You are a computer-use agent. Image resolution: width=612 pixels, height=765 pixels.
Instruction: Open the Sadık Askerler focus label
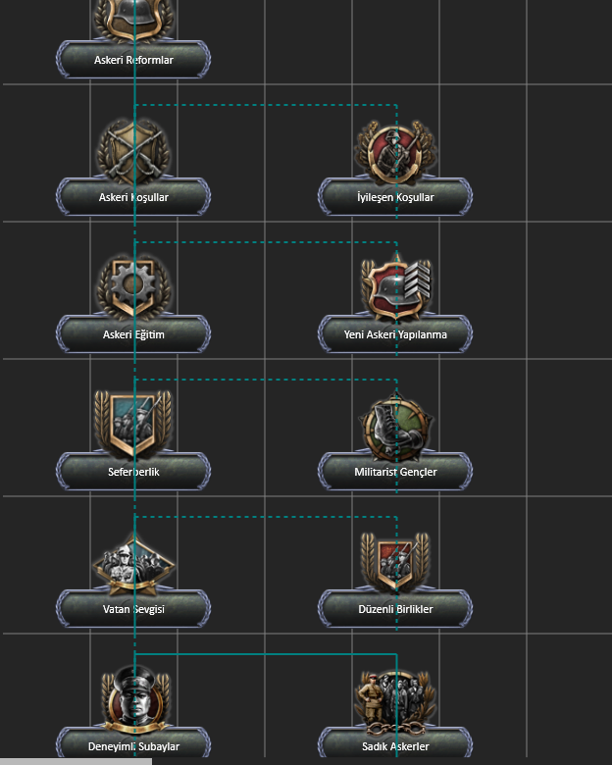[395, 745]
